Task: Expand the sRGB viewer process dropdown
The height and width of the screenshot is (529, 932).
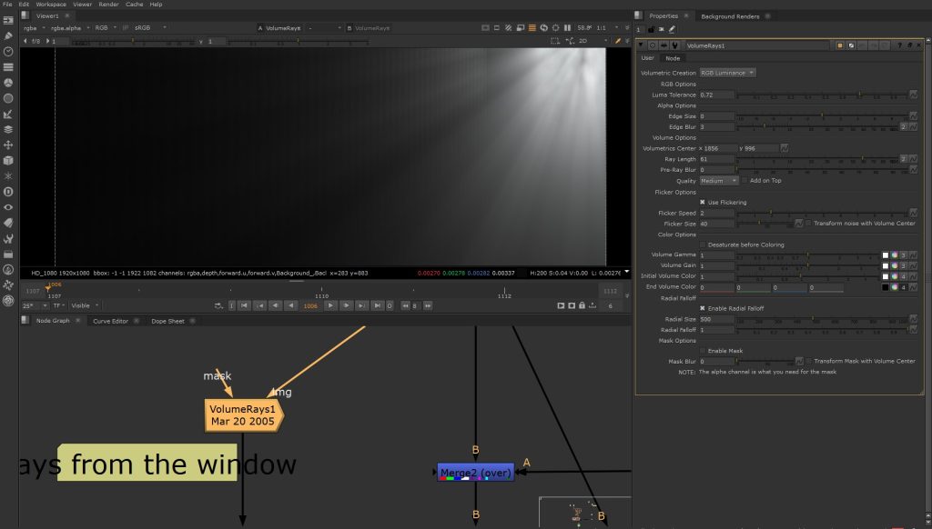Action: 149,27
